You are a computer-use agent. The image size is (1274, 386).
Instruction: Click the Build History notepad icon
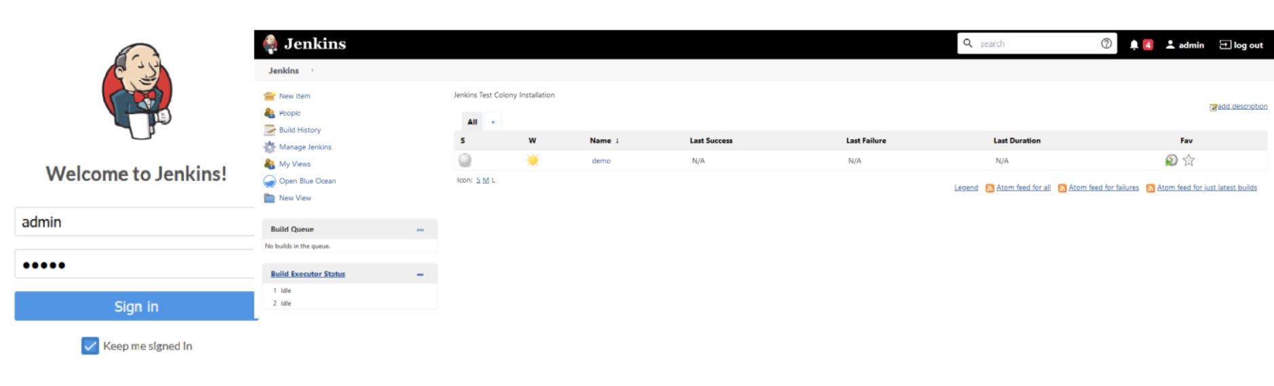point(269,130)
